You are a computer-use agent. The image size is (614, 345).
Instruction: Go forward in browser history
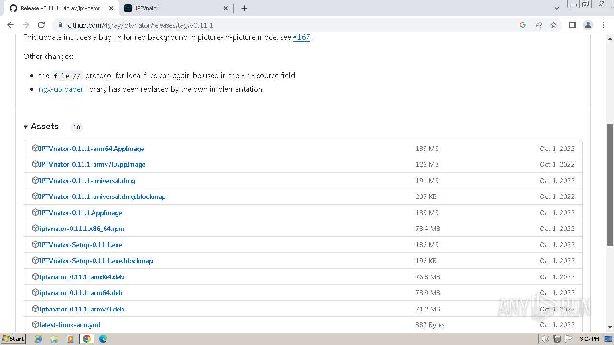pyautogui.click(x=26, y=25)
